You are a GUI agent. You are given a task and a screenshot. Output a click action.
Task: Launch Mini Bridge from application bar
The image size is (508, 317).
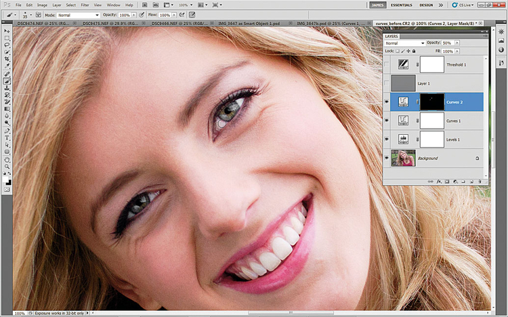pyautogui.click(x=156, y=5)
